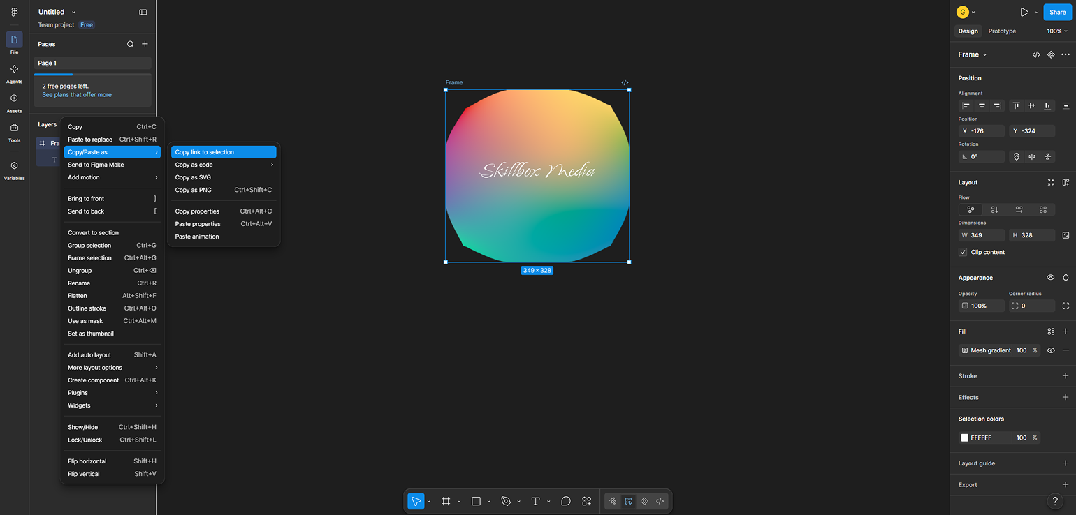The height and width of the screenshot is (515, 1076).
Task: Toggle individual corner radius settings
Action: pos(1066,306)
